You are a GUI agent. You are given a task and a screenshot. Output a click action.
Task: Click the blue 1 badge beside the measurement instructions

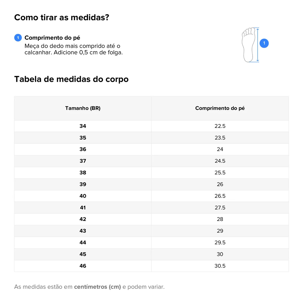click(18, 38)
